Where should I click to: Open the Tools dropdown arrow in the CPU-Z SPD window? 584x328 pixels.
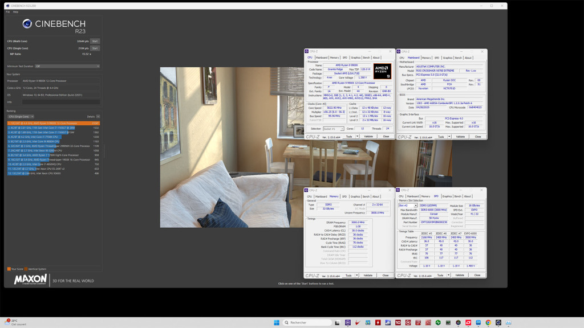pos(448,275)
